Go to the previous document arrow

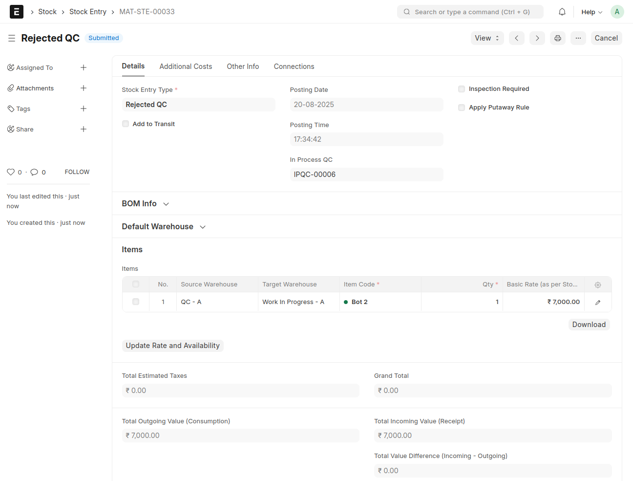pos(516,38)
